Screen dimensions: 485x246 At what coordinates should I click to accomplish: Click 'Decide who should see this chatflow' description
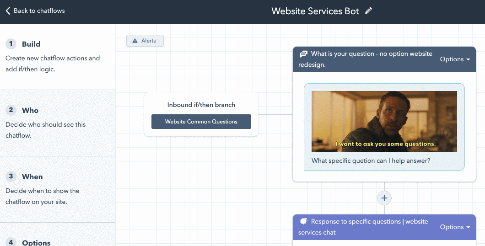click(x=45, y=130)
